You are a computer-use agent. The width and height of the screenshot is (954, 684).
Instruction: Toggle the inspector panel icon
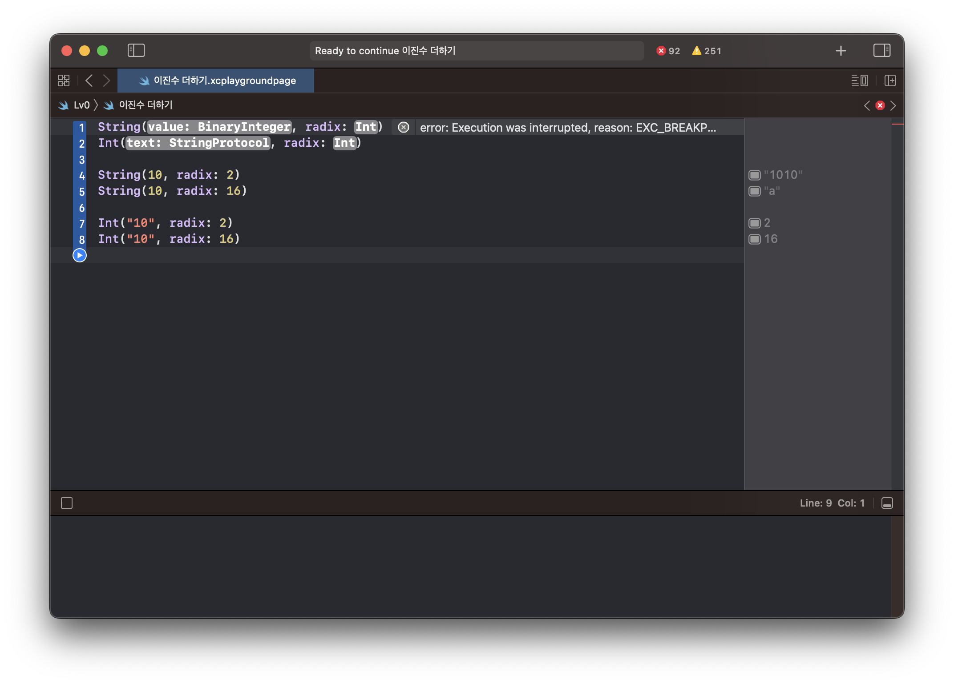coord(881,50)
